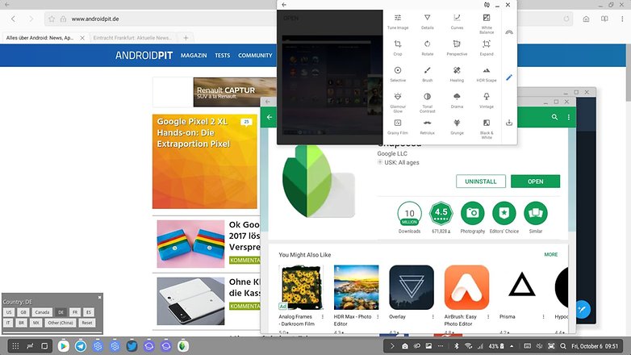Click the Play Store search icon
The width and height of the screenshot is (631, 355).
pos(554,117)
